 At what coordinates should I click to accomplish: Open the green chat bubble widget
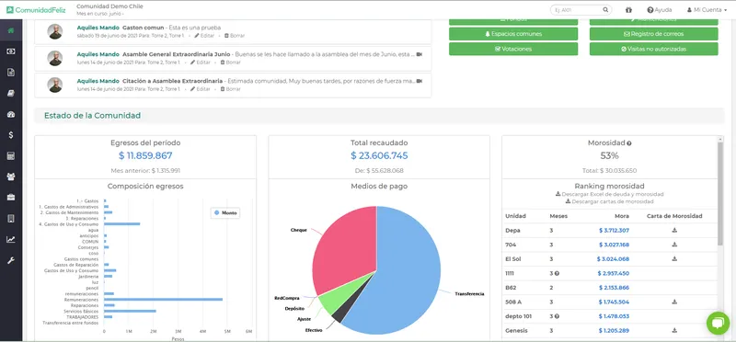pos(718,324)
